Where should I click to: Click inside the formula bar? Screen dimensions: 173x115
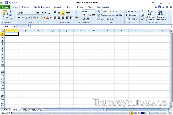coord(100,26)
